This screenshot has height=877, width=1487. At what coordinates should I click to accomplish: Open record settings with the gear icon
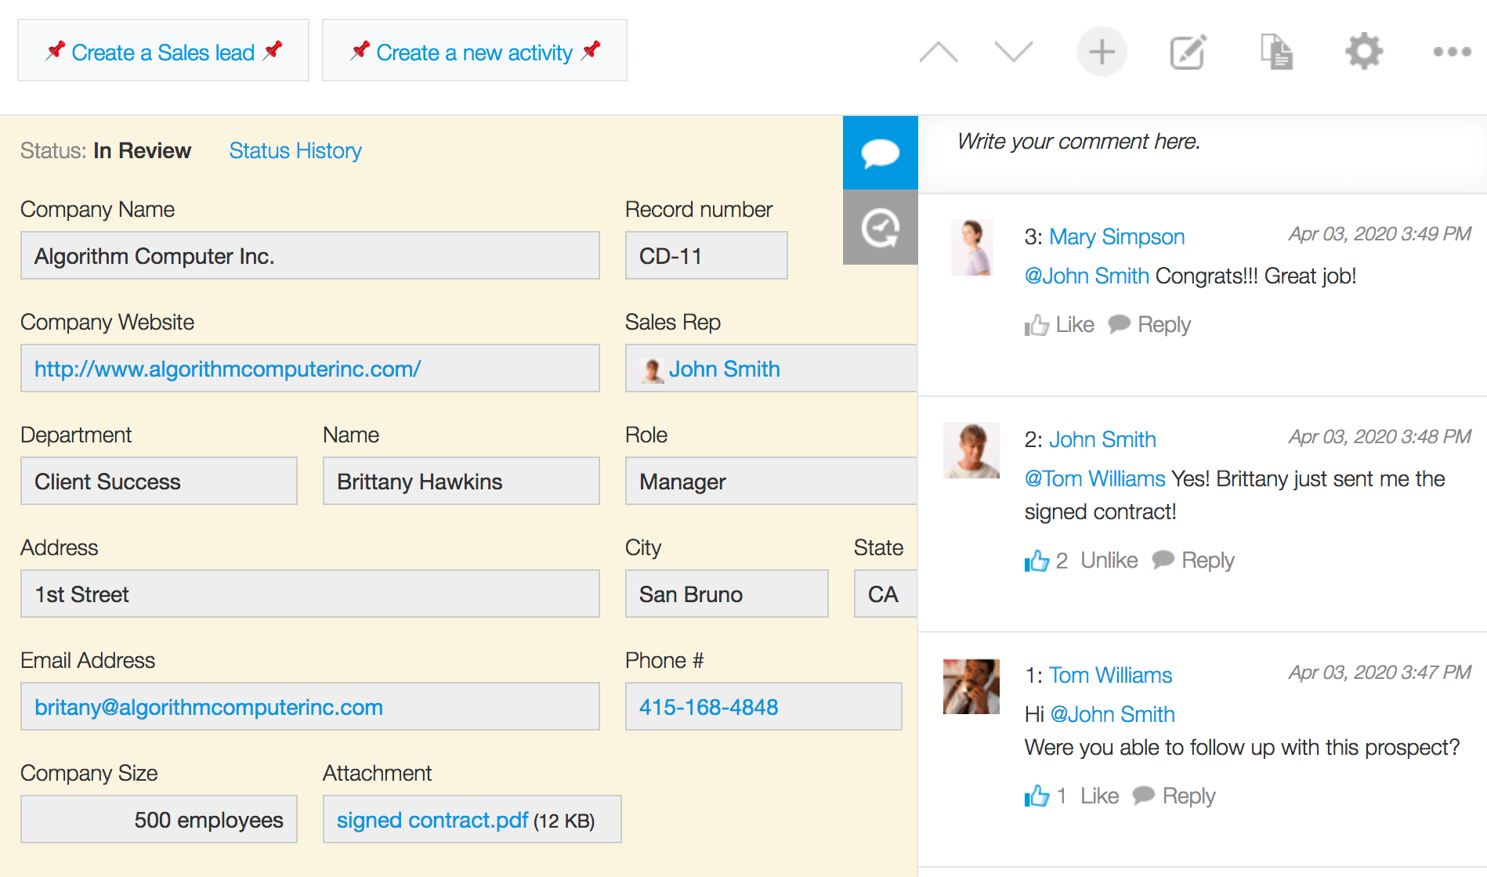[1363, 52]
